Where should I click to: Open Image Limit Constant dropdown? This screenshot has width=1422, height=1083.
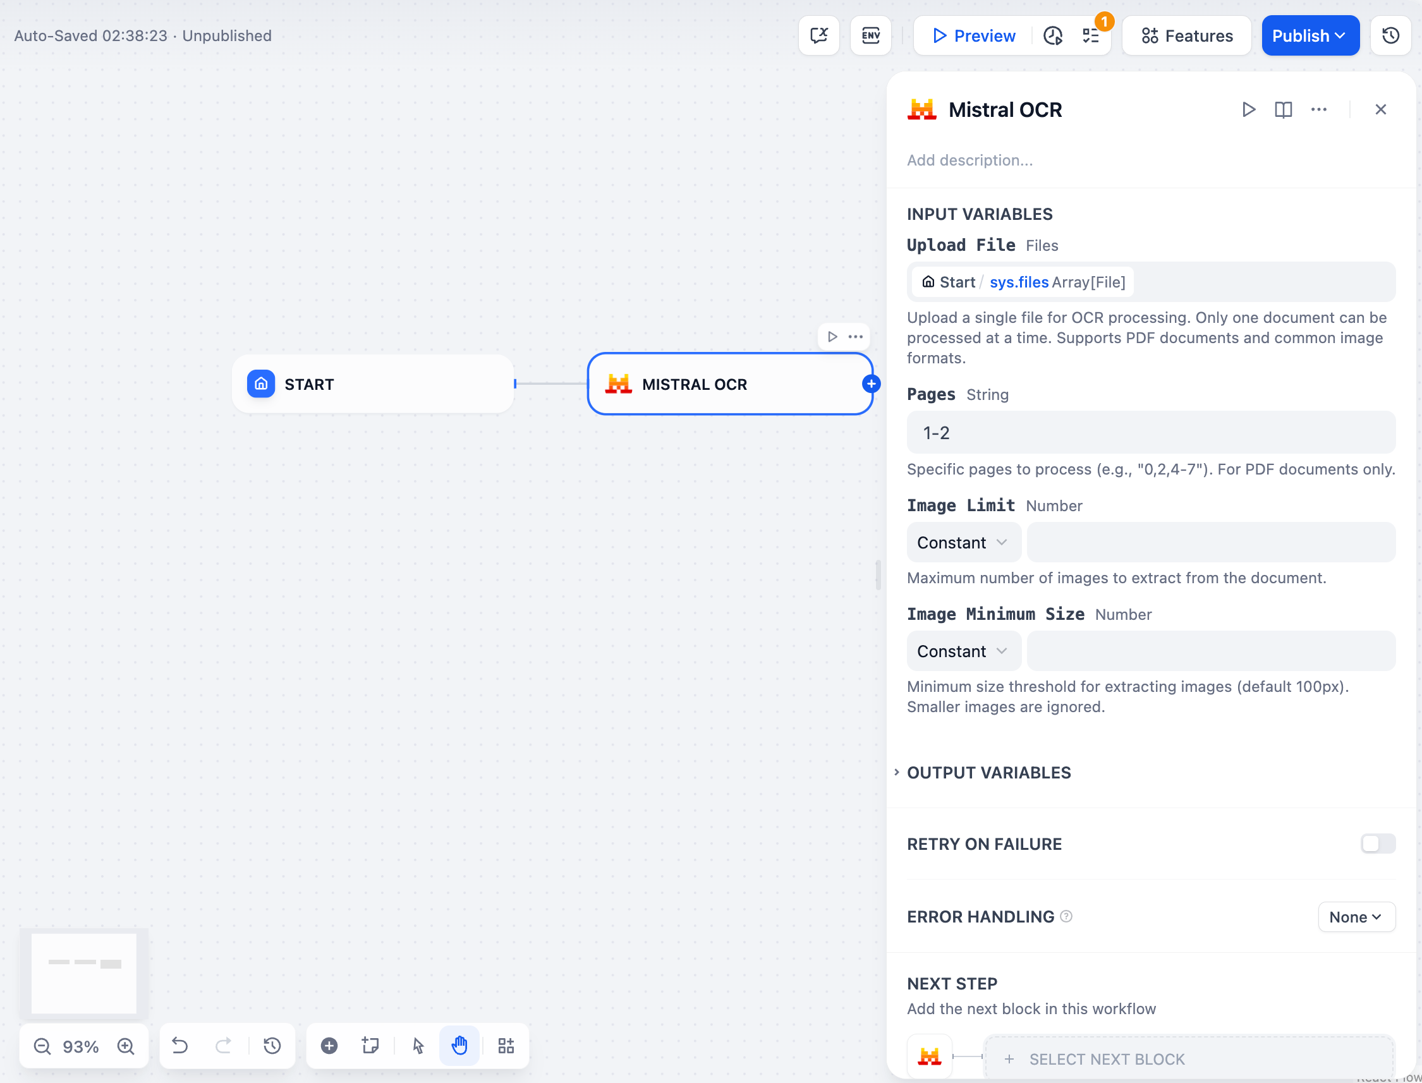(x=963, y=543)
